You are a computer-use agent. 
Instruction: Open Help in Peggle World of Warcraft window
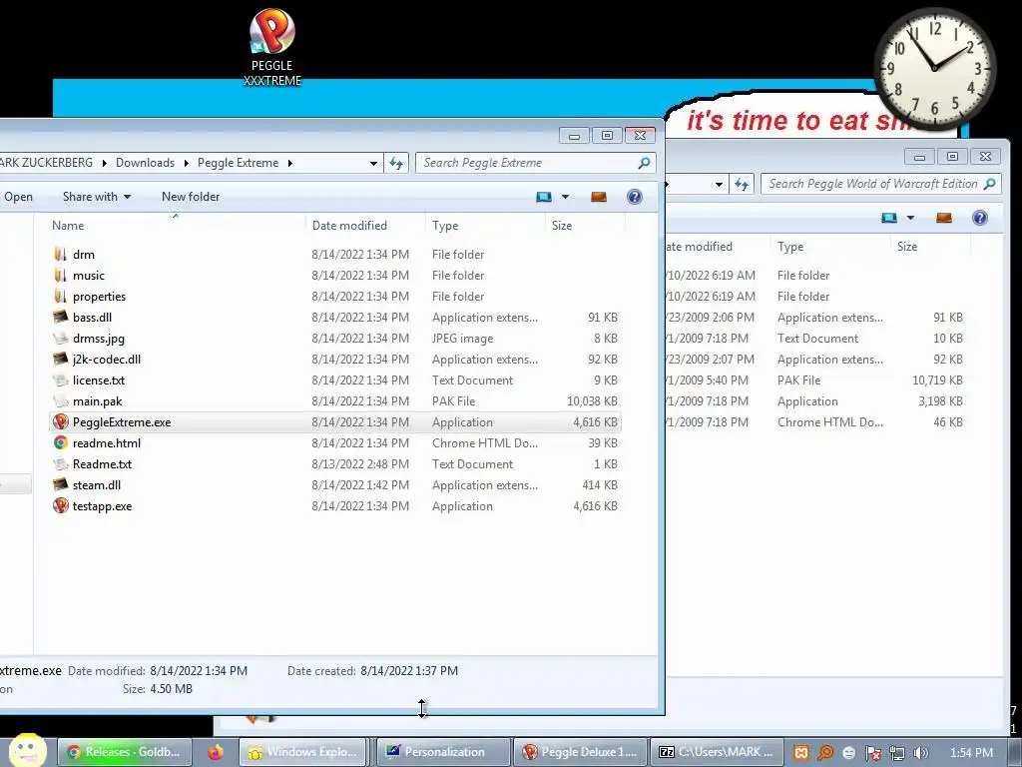[980, 218]
